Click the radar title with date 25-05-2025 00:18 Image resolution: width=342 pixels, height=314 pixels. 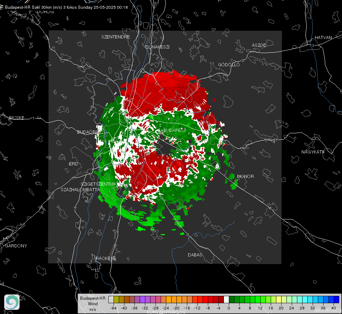(66, 7)
